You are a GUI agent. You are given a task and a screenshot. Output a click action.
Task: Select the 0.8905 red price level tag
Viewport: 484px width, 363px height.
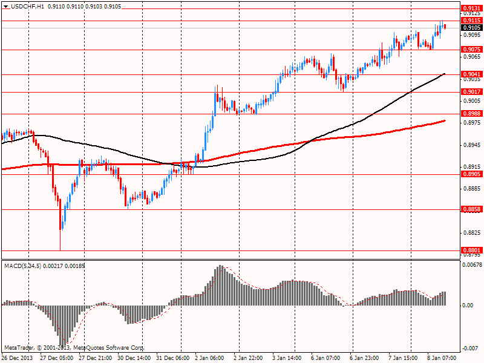point(471,174)
